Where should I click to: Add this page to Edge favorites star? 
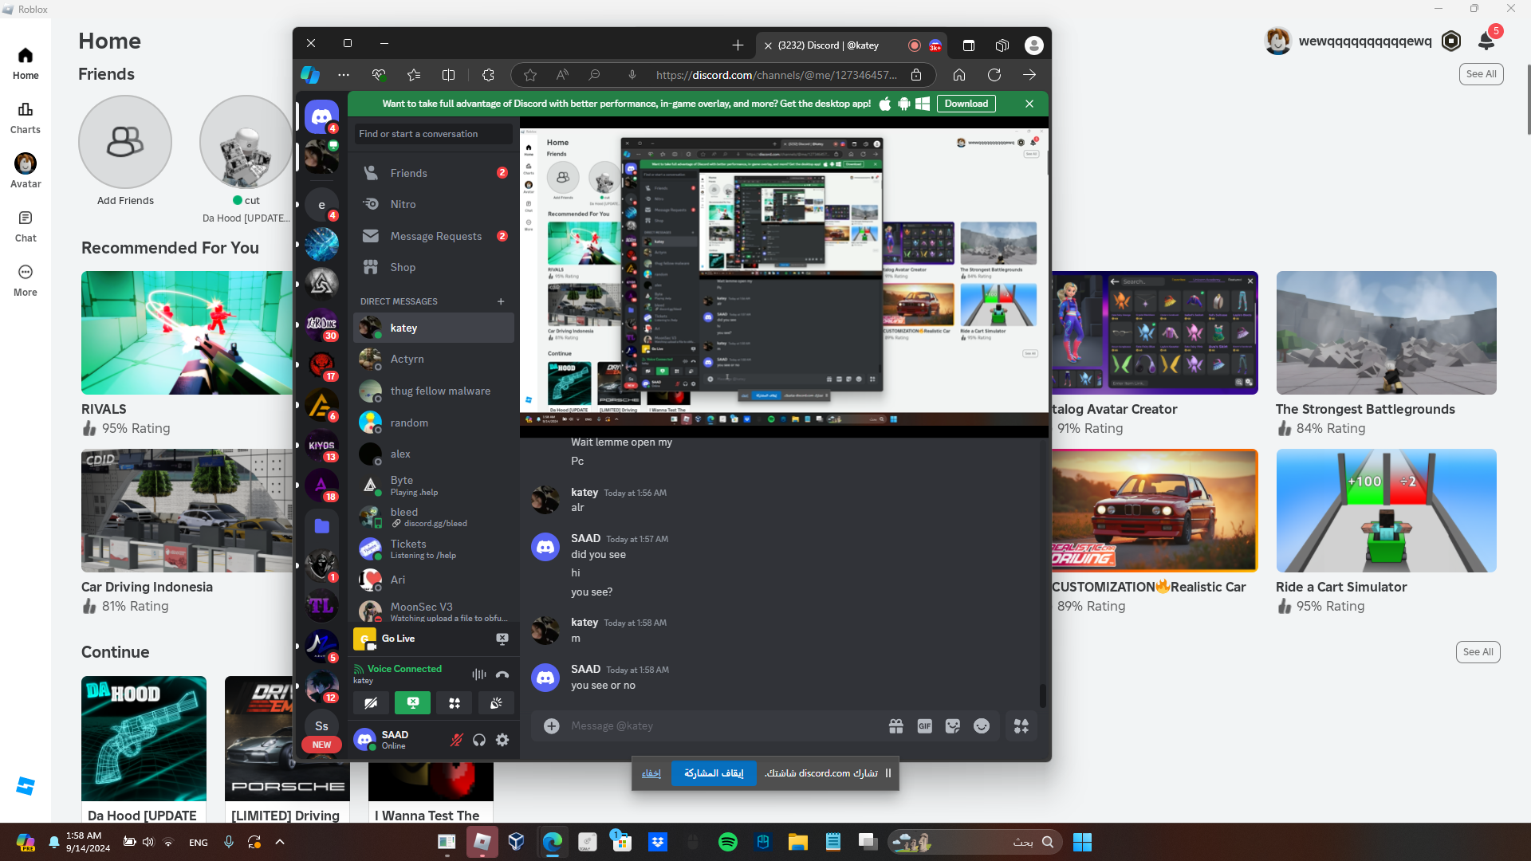pos(530,75)
